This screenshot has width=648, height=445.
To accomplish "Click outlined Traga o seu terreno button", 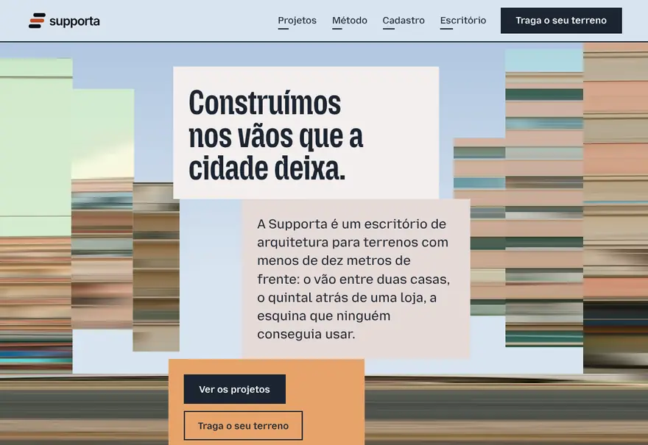I will [x=243, y=426].
